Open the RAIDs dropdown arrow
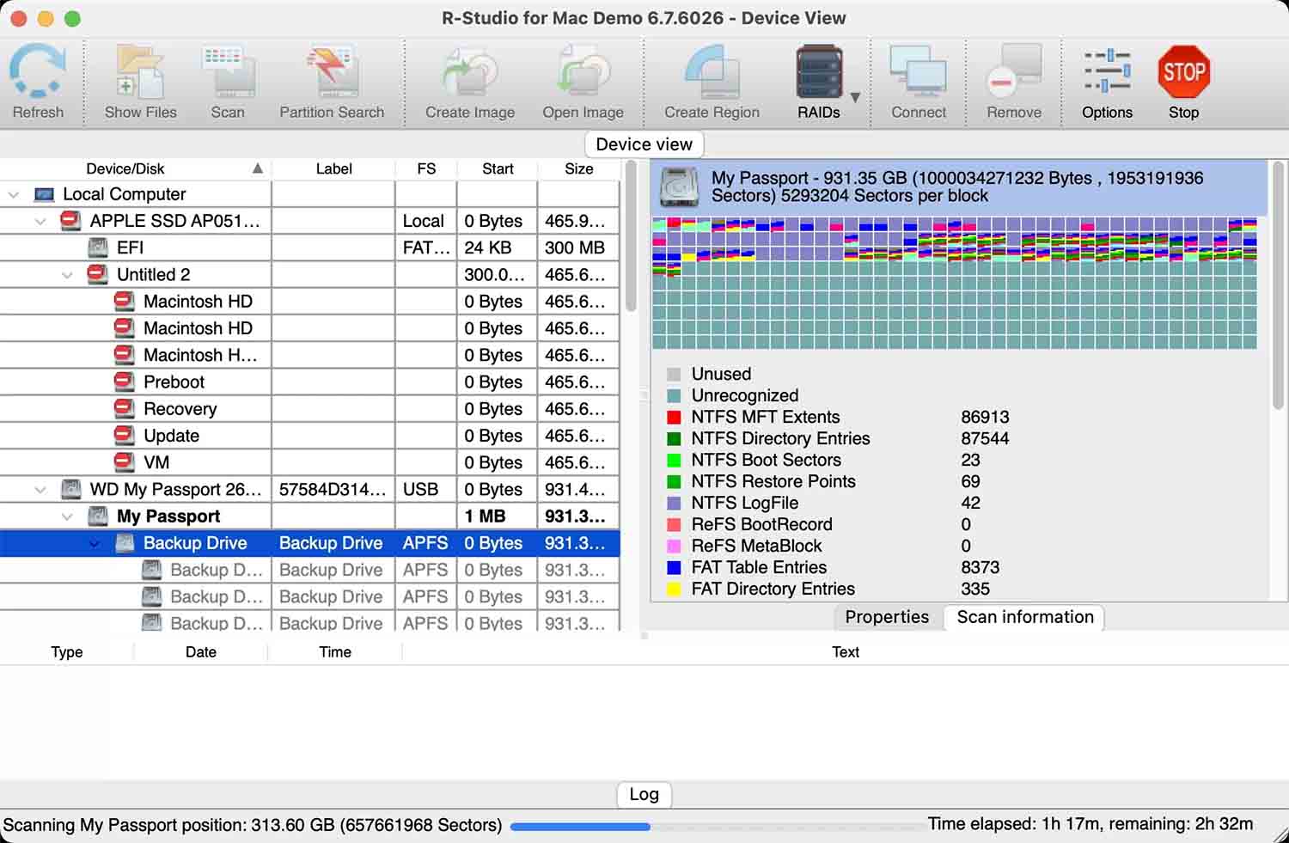 (855, 97)
